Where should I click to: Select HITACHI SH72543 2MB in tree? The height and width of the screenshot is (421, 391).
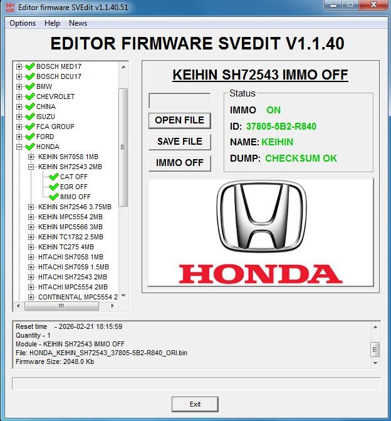coord(73,277)
